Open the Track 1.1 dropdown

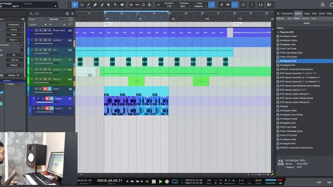click(15, 40)
